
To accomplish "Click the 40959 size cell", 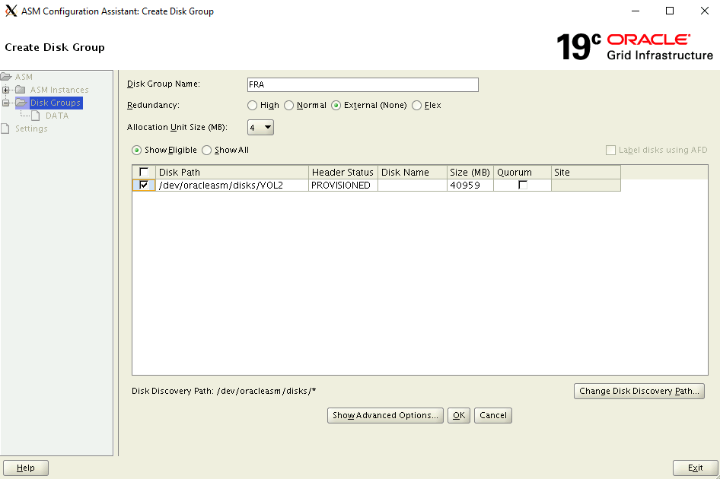I will point(470,185).
